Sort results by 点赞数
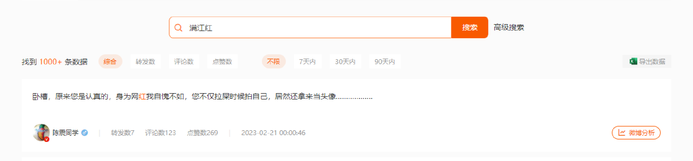 [x=222, y=62]
